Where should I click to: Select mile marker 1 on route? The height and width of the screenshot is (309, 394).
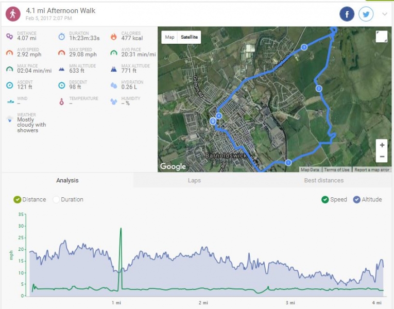[x=288, y=163]
